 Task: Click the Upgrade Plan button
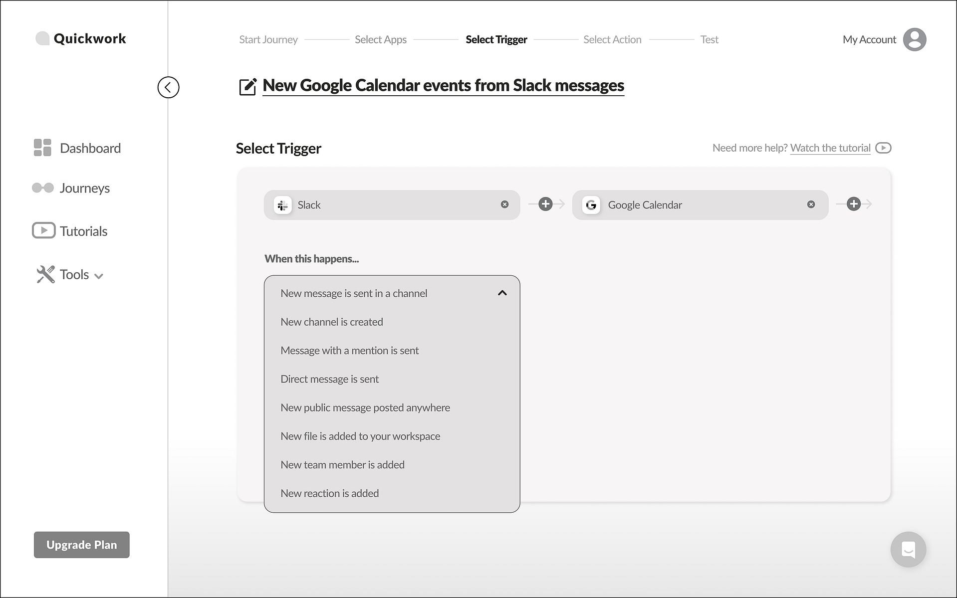click(x=82, y=545)
